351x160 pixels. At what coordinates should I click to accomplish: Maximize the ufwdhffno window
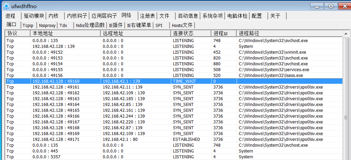pos(331,6)
